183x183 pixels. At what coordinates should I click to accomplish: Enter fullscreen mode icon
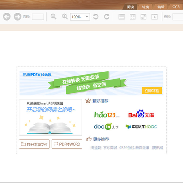click(x=143, y=17)
